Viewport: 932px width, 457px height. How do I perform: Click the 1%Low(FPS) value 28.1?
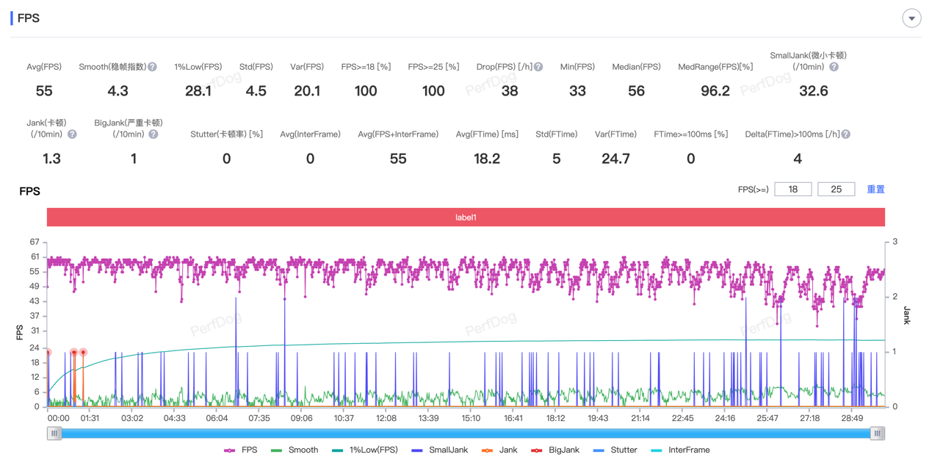point(198,91)
